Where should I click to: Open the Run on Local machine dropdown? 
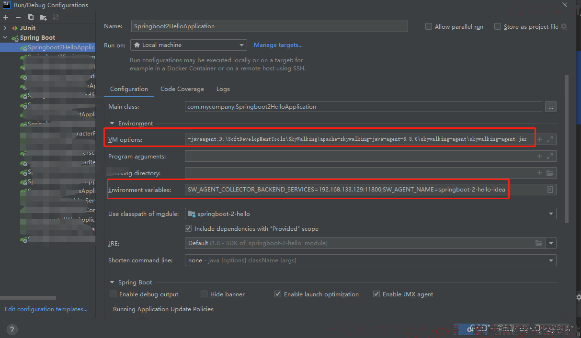[x=188, y=45]
